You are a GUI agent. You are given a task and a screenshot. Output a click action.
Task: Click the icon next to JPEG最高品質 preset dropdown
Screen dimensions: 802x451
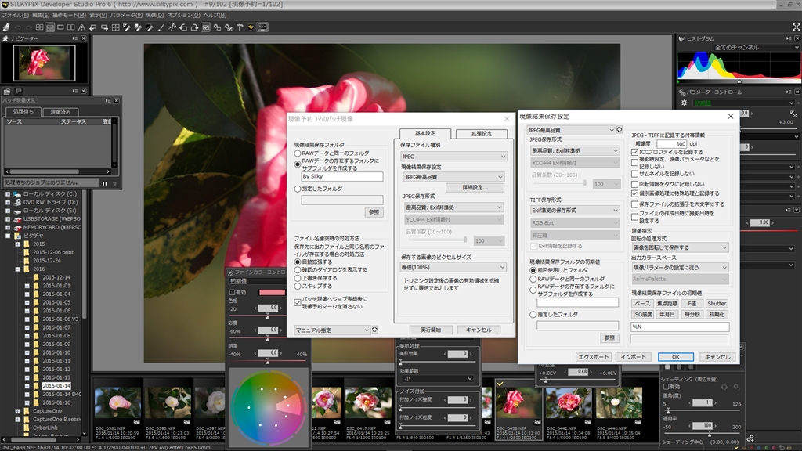coord(620,130)
